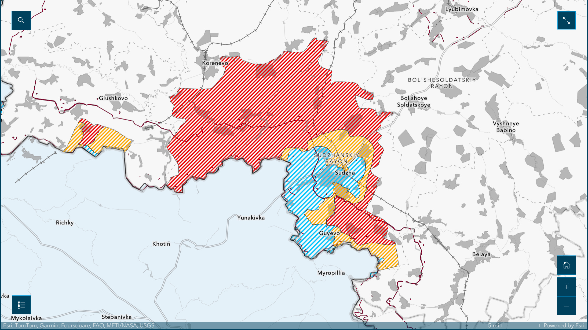
Task: Click the Esri attribution text
Action: coord(79,325)
